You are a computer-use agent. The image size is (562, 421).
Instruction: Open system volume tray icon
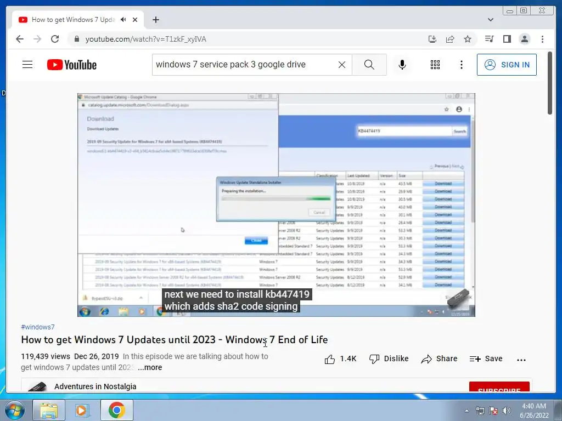click(x=507, y=411)
